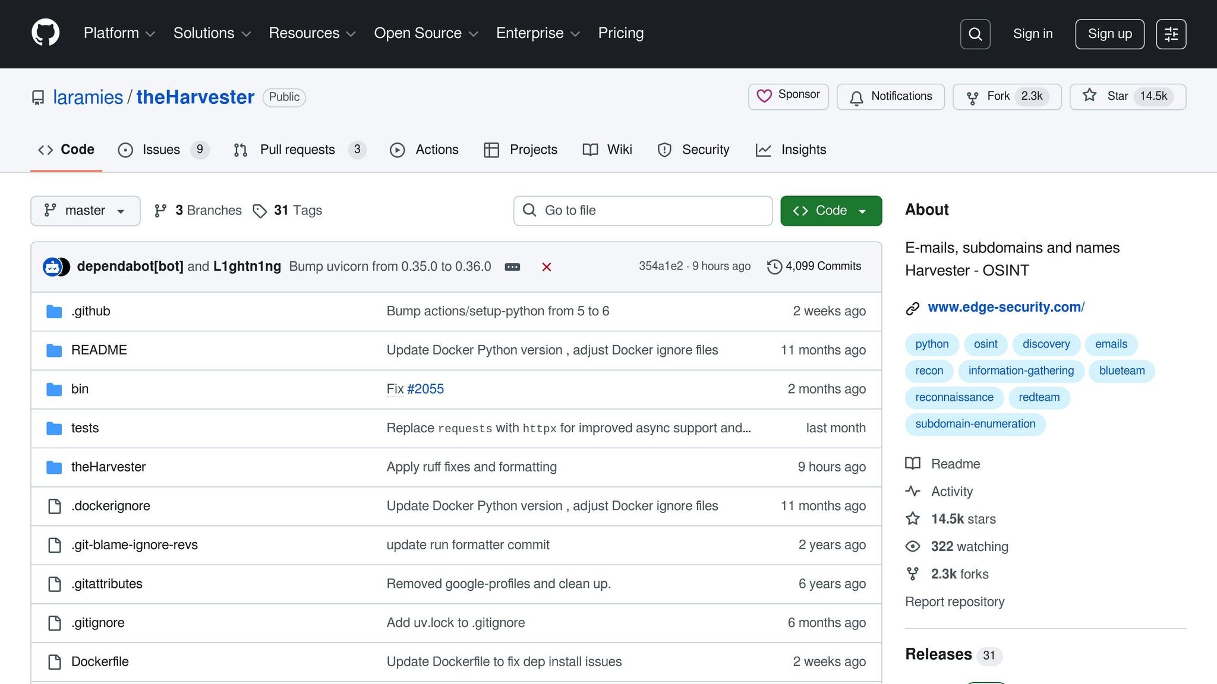Viewport: 1217px width, 684px height.
Task: Select the osint topic tag
Action: click(985, 344)
